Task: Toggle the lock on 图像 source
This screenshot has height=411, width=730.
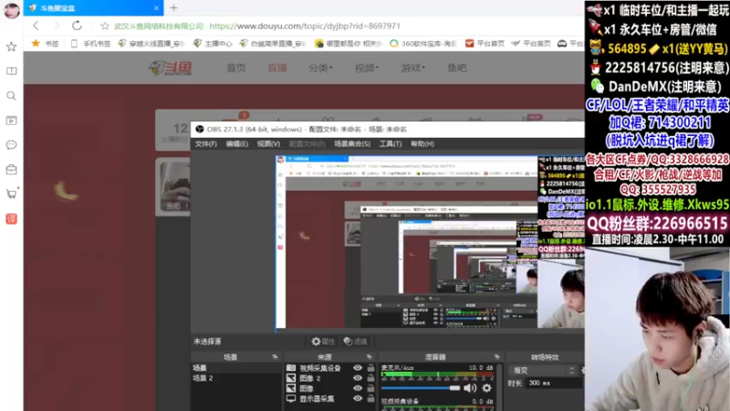Action: pyautogui.click(x=370, y=388)
